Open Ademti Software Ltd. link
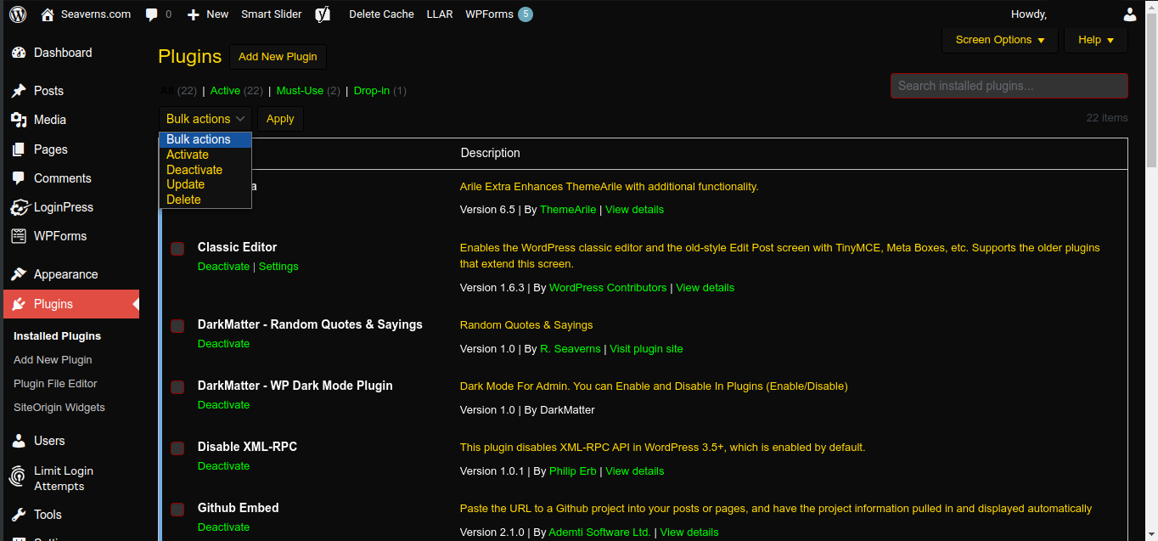This screenshot has width=1158, height=541. 599,533
